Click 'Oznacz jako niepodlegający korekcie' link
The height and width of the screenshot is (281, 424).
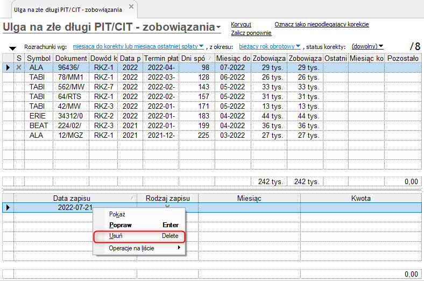[x=322, y=24]
